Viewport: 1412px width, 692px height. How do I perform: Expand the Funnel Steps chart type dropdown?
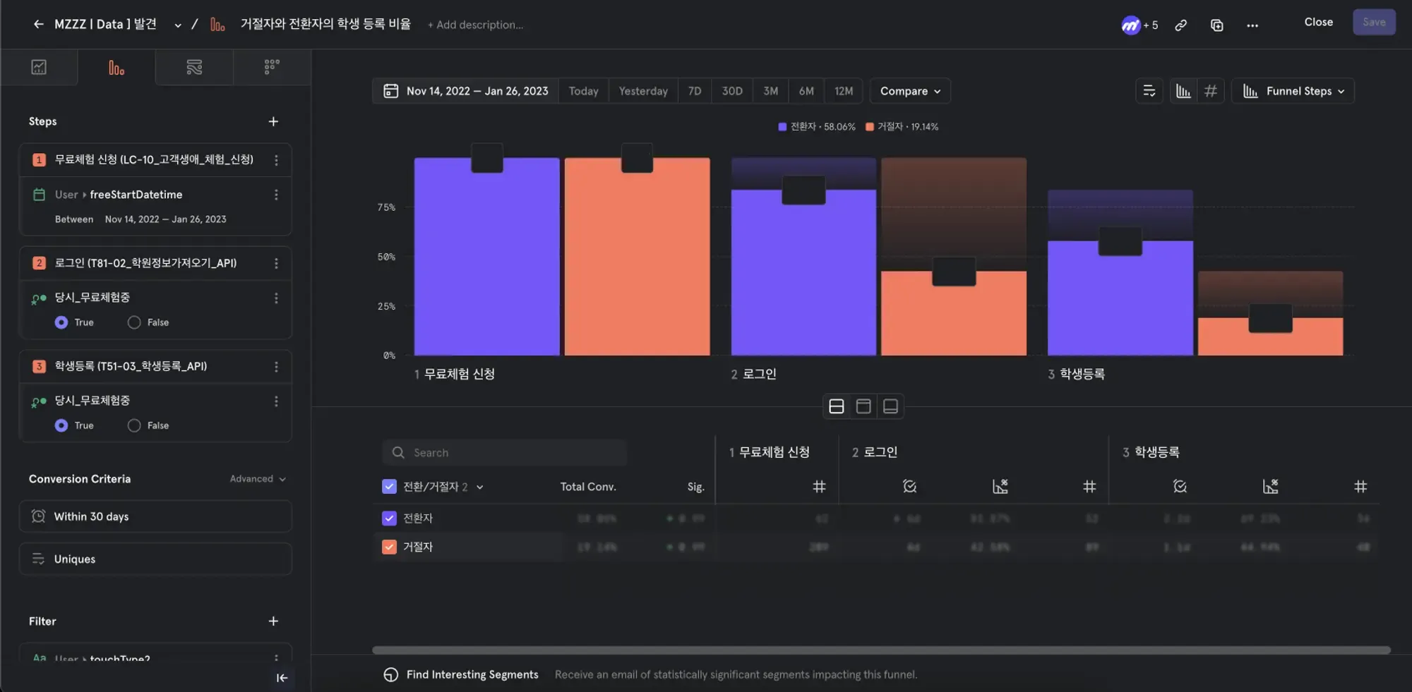coord(1293,91)
